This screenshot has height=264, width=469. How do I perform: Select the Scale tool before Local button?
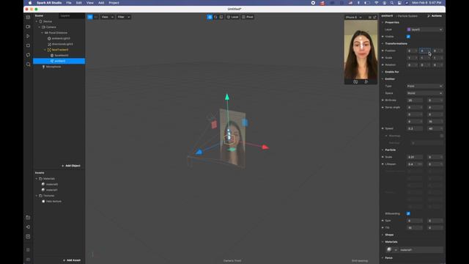pos(221,17)
